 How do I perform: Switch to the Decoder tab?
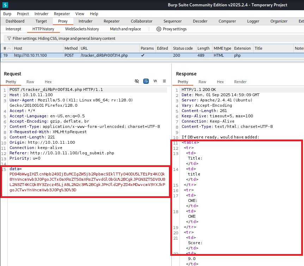200,21
